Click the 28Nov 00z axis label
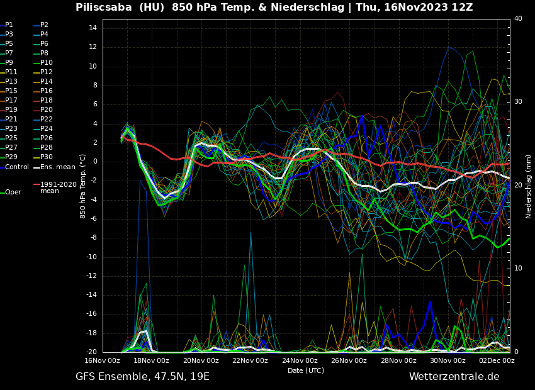 (398, 361)
